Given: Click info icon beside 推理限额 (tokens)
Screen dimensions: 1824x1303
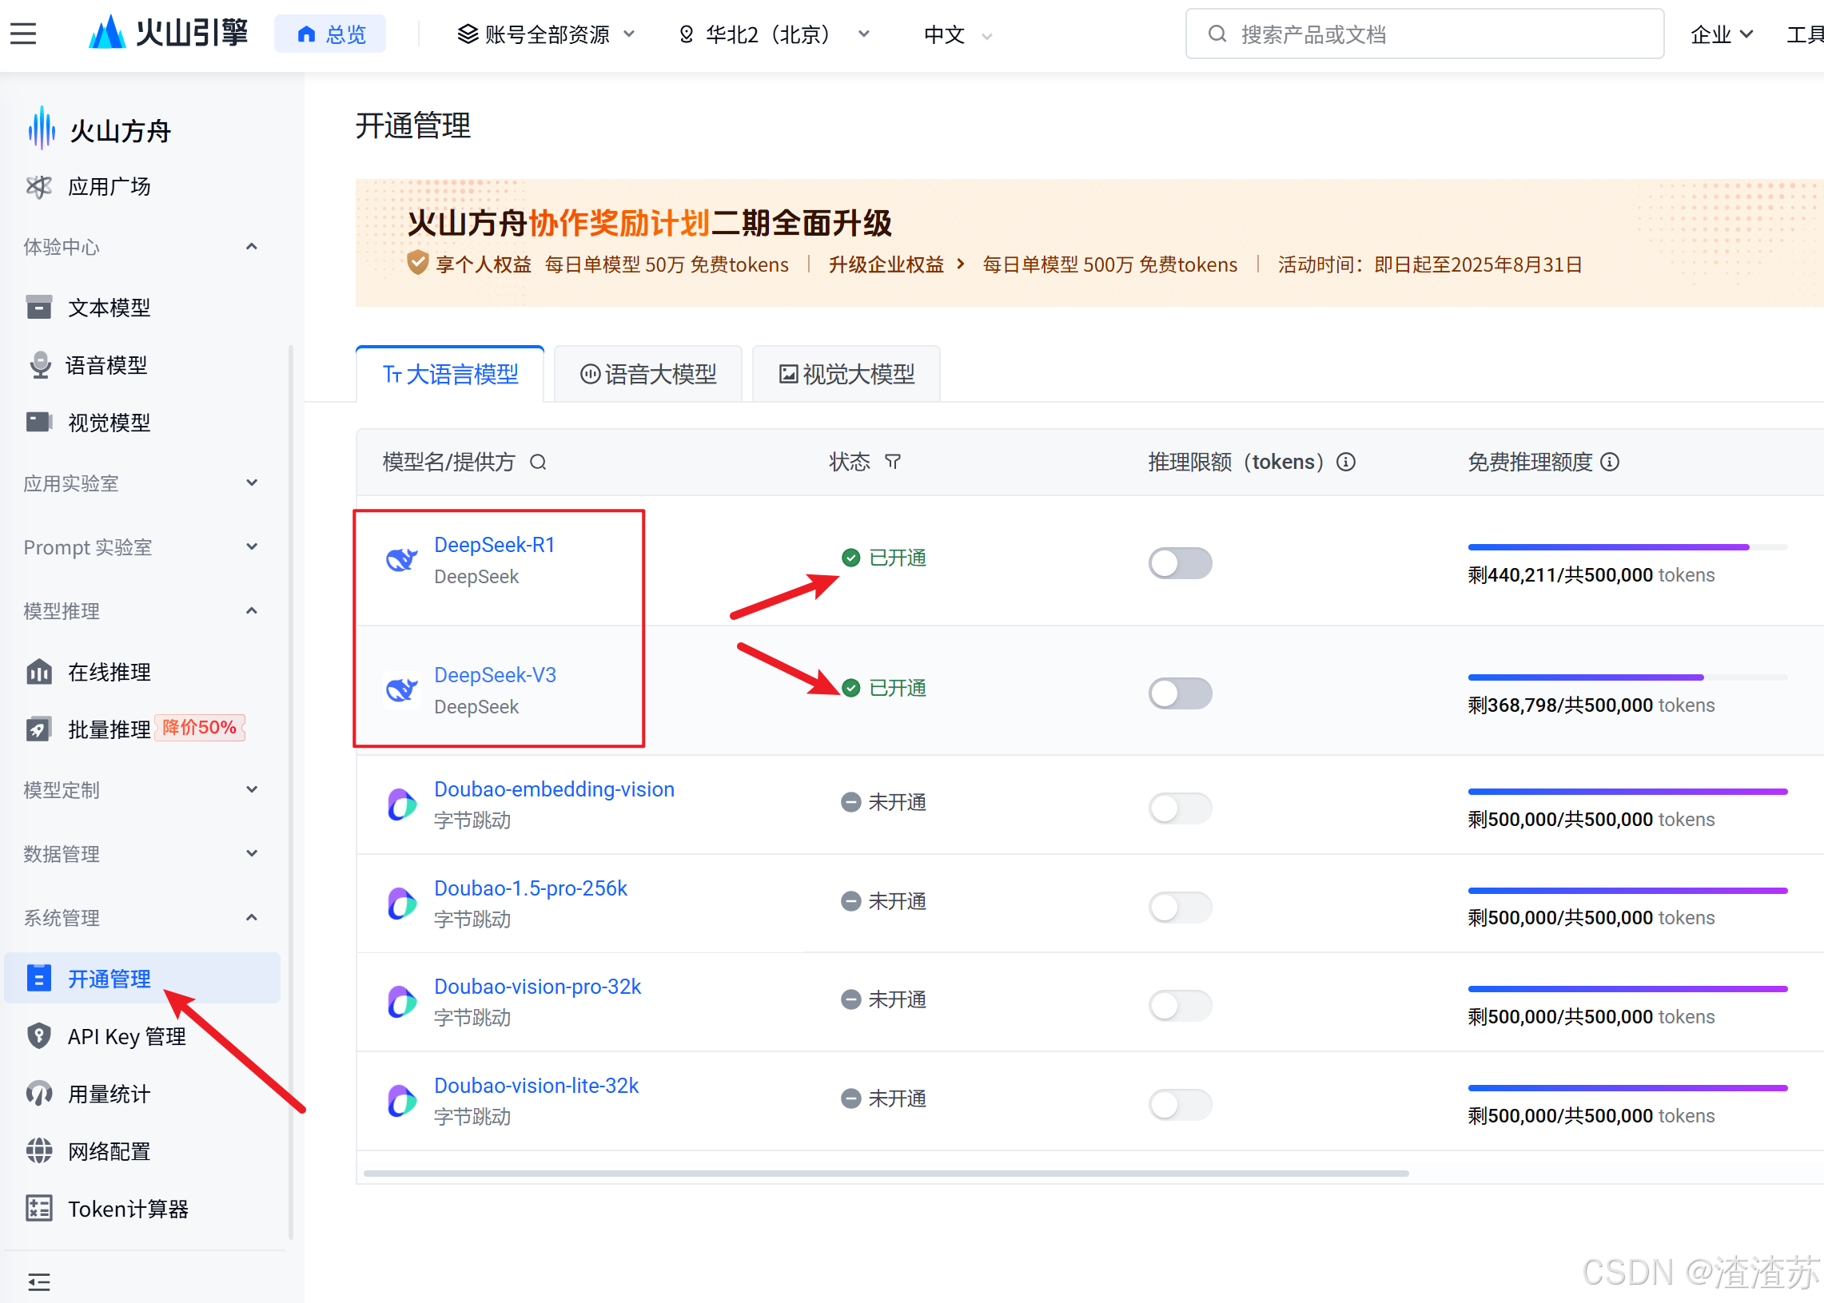Looking at the screenshot, I should click(1345, 461).
